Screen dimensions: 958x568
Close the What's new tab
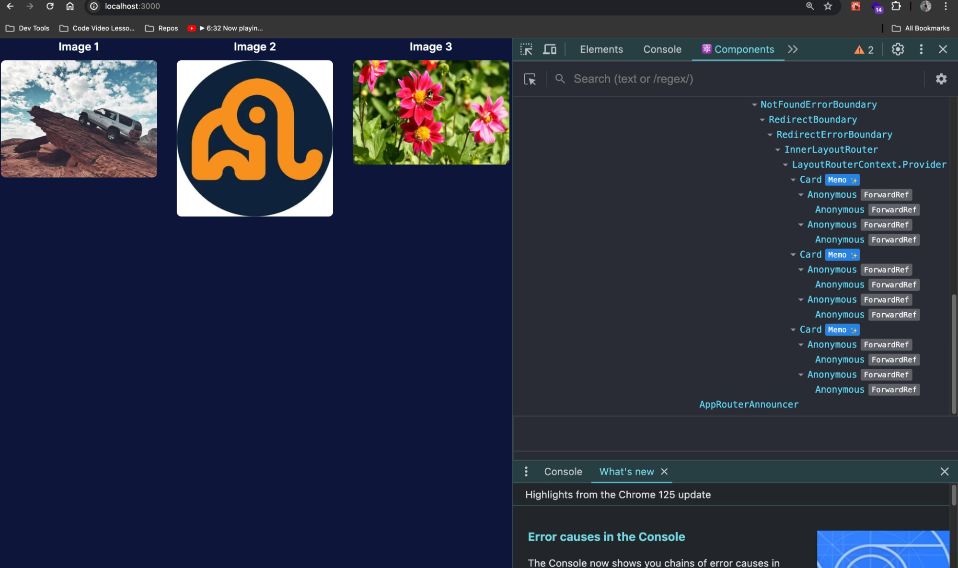[x=664, y=472]
